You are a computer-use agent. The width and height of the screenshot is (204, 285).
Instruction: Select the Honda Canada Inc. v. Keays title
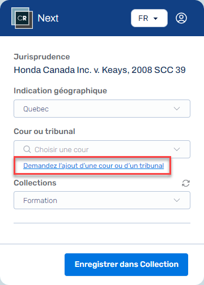coord(100,70)
